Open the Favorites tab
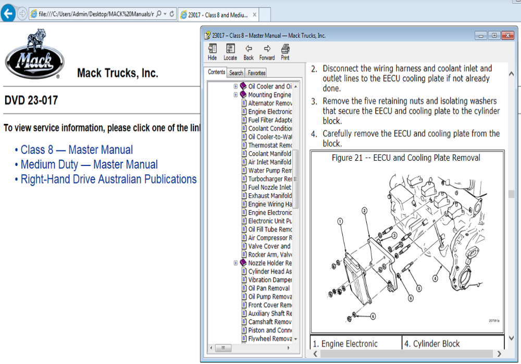Viewport: 521px width, 364px height. click(x=256, y=73)
